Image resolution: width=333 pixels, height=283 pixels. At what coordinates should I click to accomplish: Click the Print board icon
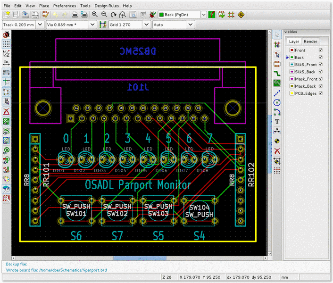(x=75, y=15)
